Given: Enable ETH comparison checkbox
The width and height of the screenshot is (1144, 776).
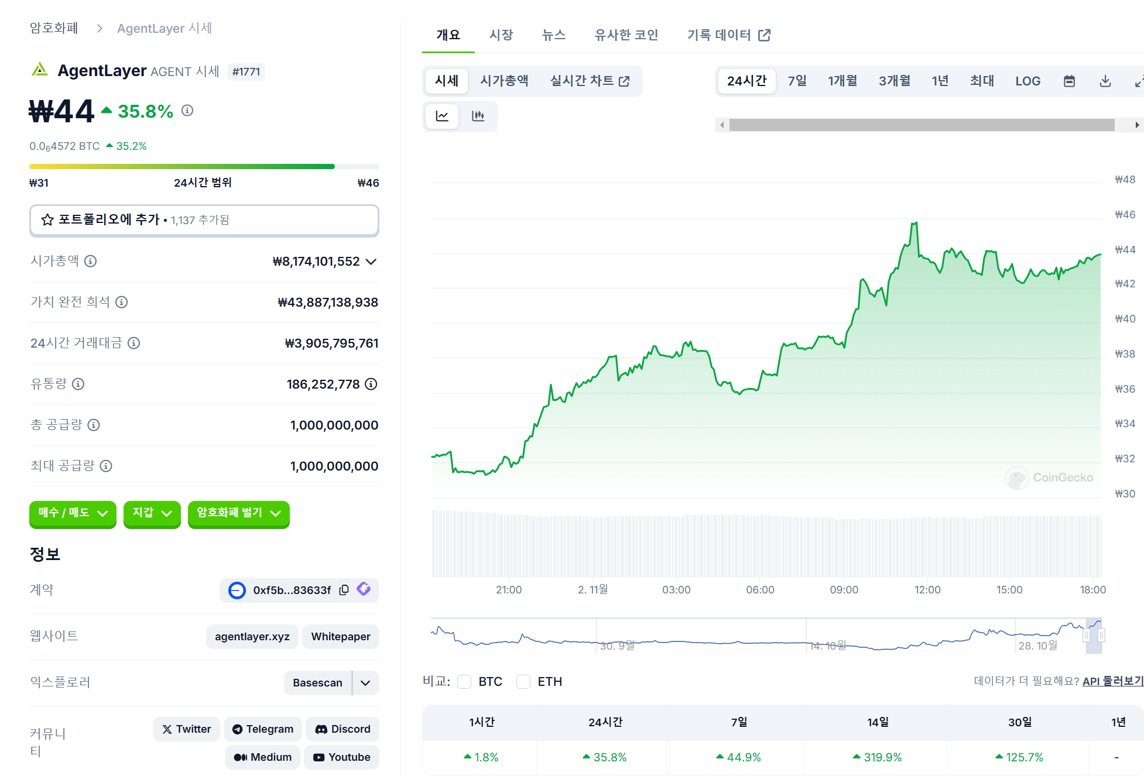Looking at the screenshot, I should (x=523, y=682).
